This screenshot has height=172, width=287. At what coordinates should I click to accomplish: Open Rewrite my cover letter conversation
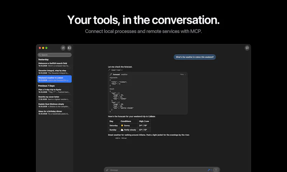[55, 98]
